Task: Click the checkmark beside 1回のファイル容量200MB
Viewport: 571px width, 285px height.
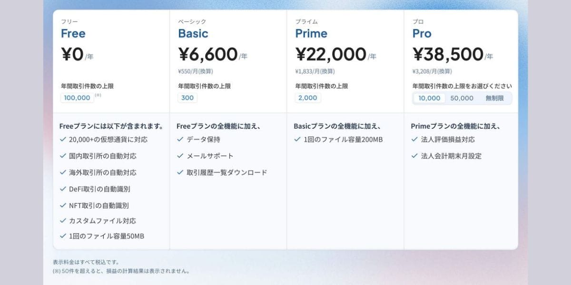Action: tap(297, 140)
